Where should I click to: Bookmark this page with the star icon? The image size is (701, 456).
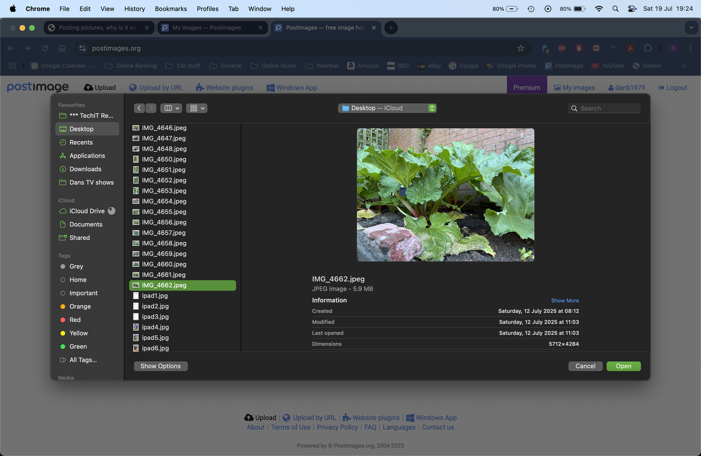coord(520,48)
